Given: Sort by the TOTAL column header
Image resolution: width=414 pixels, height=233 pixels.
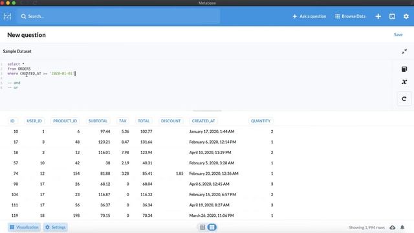Looking at the screenshot, I should coord(144,121).
